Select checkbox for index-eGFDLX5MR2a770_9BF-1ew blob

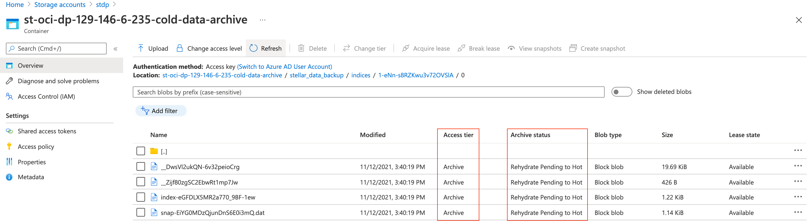click(x=140, y=197)
